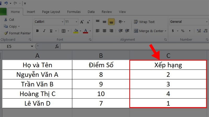209x117 pixels.
Task: Click the Redo icon in quick access toolbar
Action: [x=15, y=3]
